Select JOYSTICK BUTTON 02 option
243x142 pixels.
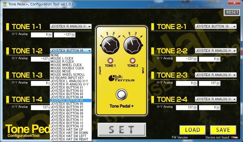pos(71,91)
